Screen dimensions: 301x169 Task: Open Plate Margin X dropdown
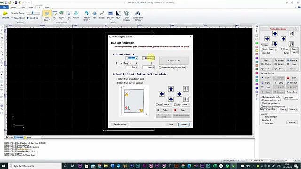137,67
